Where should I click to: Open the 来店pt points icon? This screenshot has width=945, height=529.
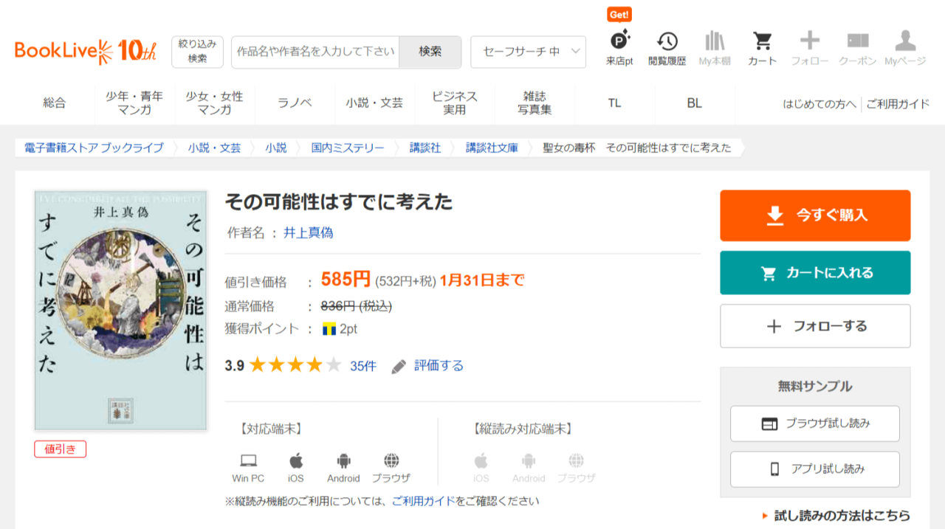click(x=619, y=41)
